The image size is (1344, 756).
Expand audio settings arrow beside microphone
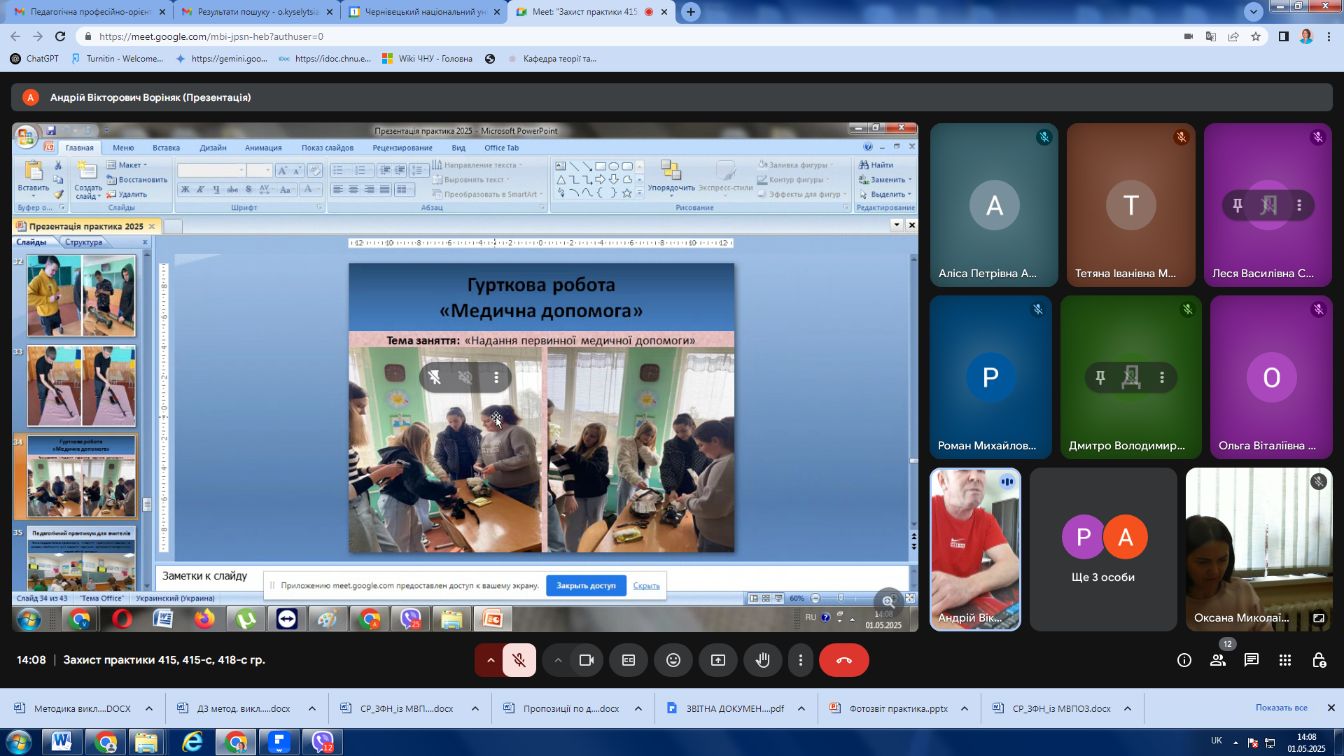click(x=490, y=660)
